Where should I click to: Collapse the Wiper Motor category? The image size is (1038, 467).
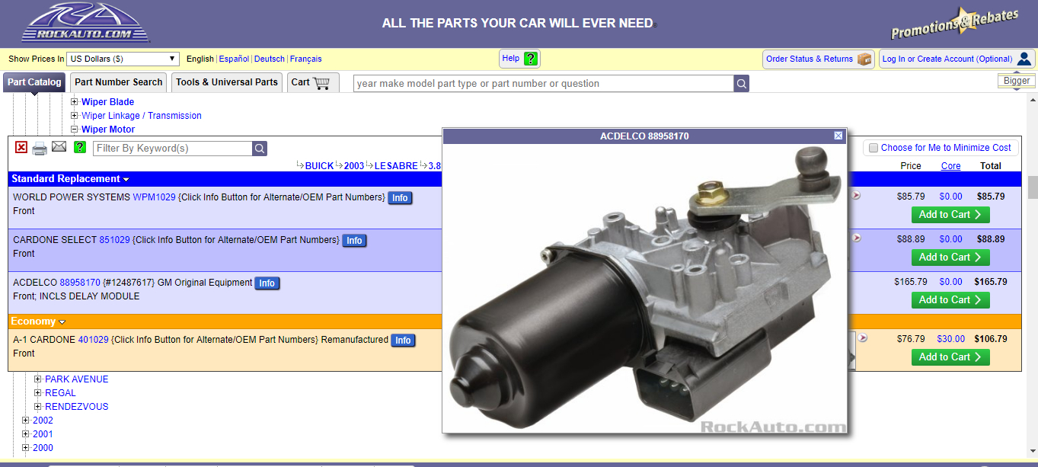point(75,130)
